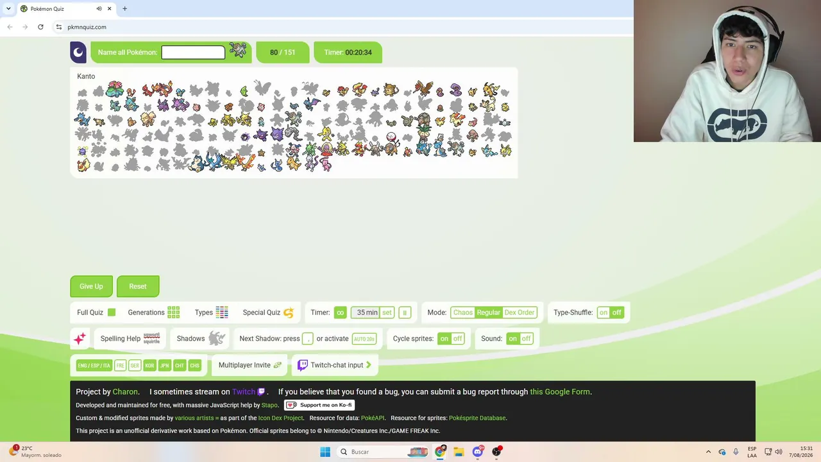
Task: Select Chaos mode
Action: click(x=462, y=312)
